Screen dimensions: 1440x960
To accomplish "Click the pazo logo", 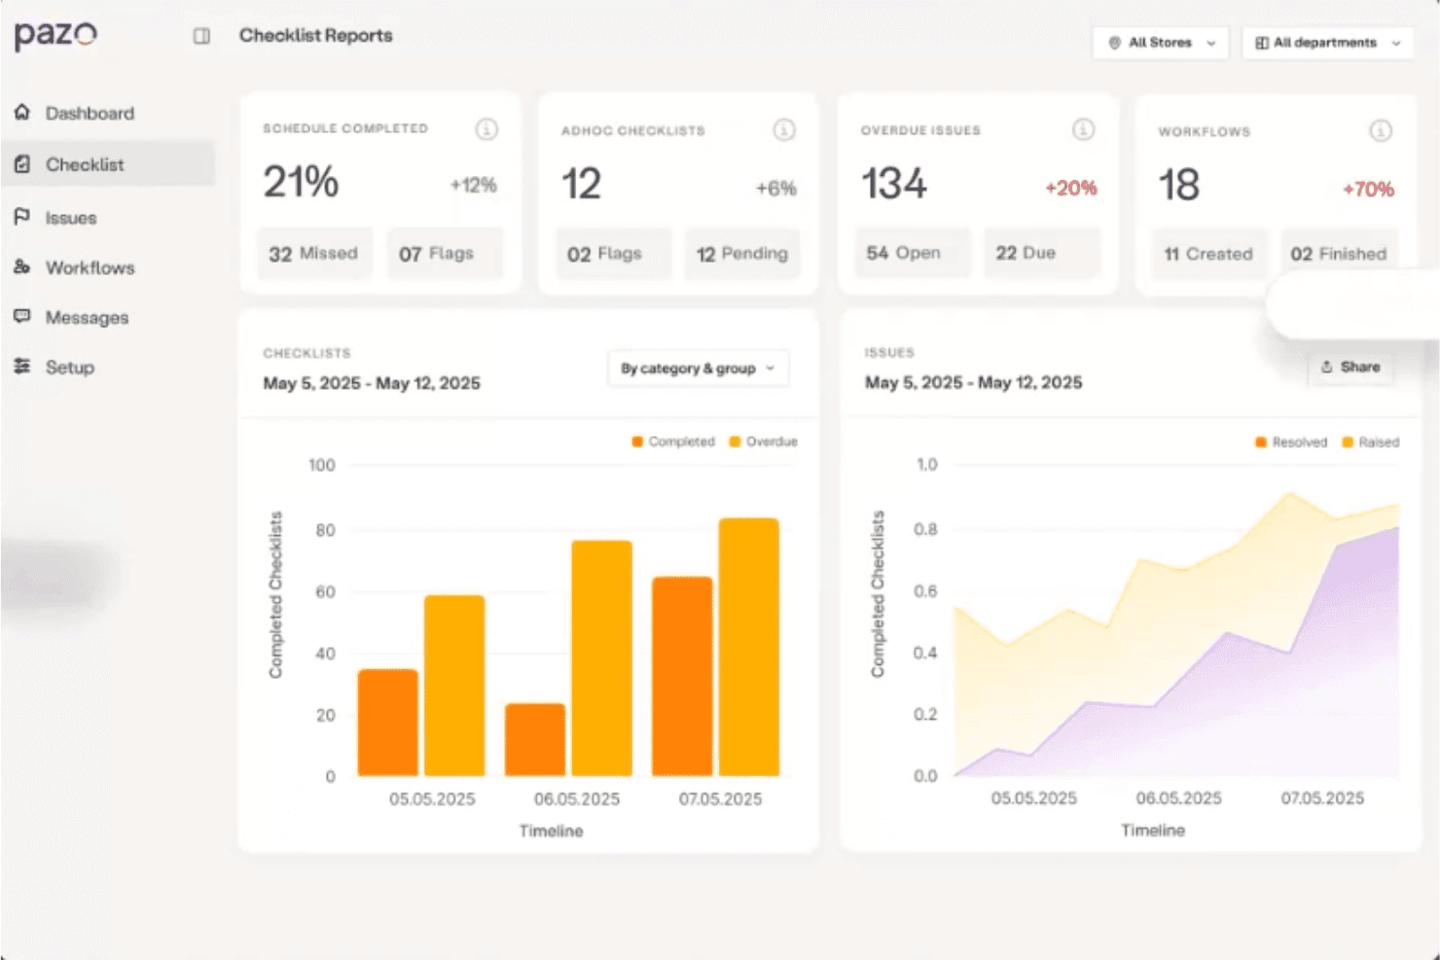I will tap(55, 35).
